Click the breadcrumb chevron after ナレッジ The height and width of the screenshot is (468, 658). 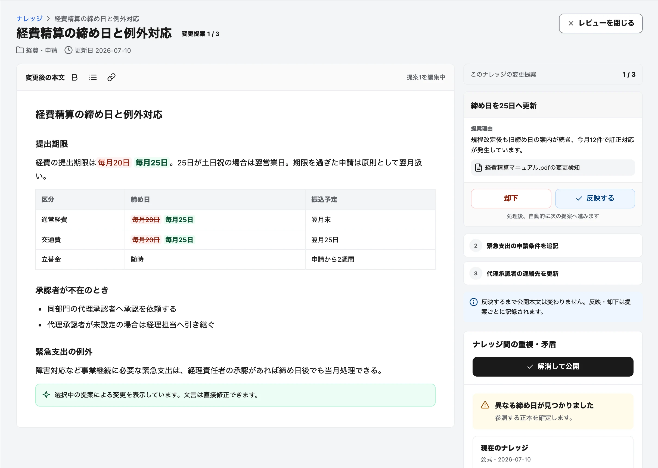click(x=48, y=19)
